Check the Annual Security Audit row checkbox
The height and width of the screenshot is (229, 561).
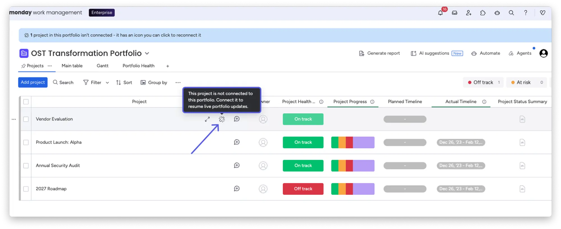click(x=26, y=166)
